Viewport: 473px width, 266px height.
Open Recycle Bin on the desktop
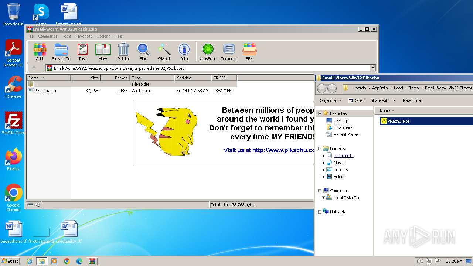pos(13,15)
